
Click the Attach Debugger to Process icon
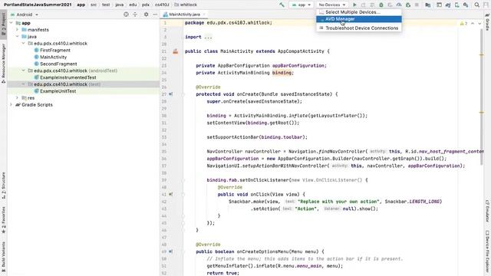[x=408, y=5]
